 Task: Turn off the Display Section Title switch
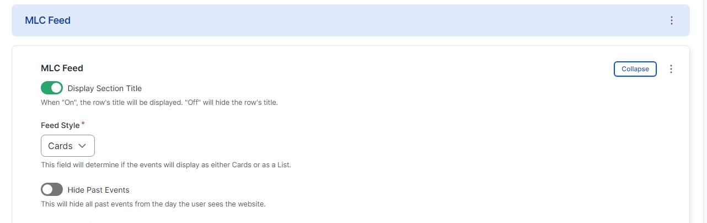tap(52, 88)
